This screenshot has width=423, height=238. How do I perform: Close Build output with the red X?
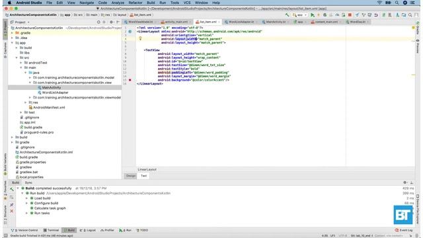pyautogui.click(x=12, y=211)
